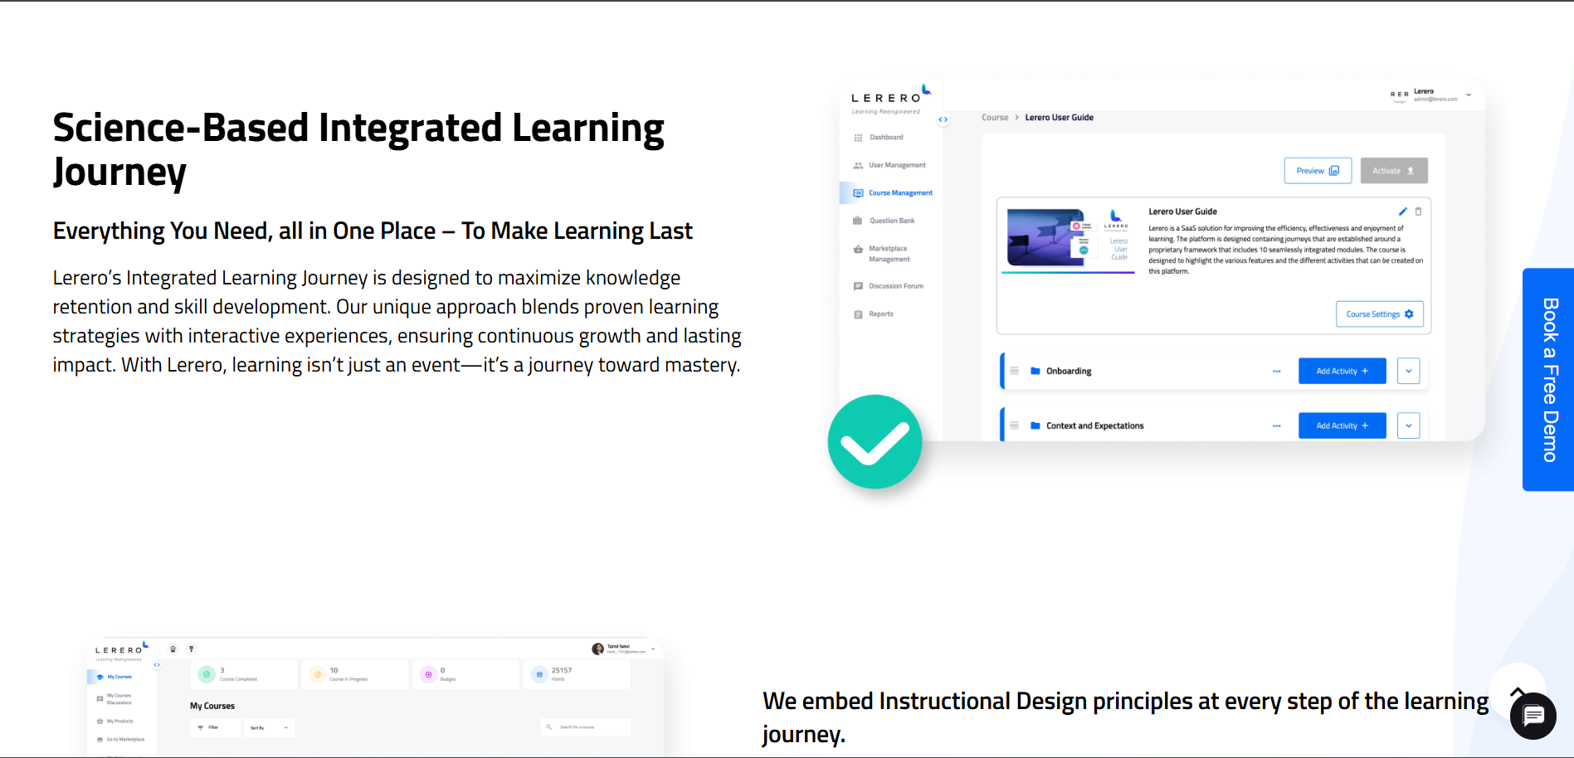1574x758 pixels.
Task: Click the pencil edit icon on Lerero User Guide
Action: click(1403, 211)
